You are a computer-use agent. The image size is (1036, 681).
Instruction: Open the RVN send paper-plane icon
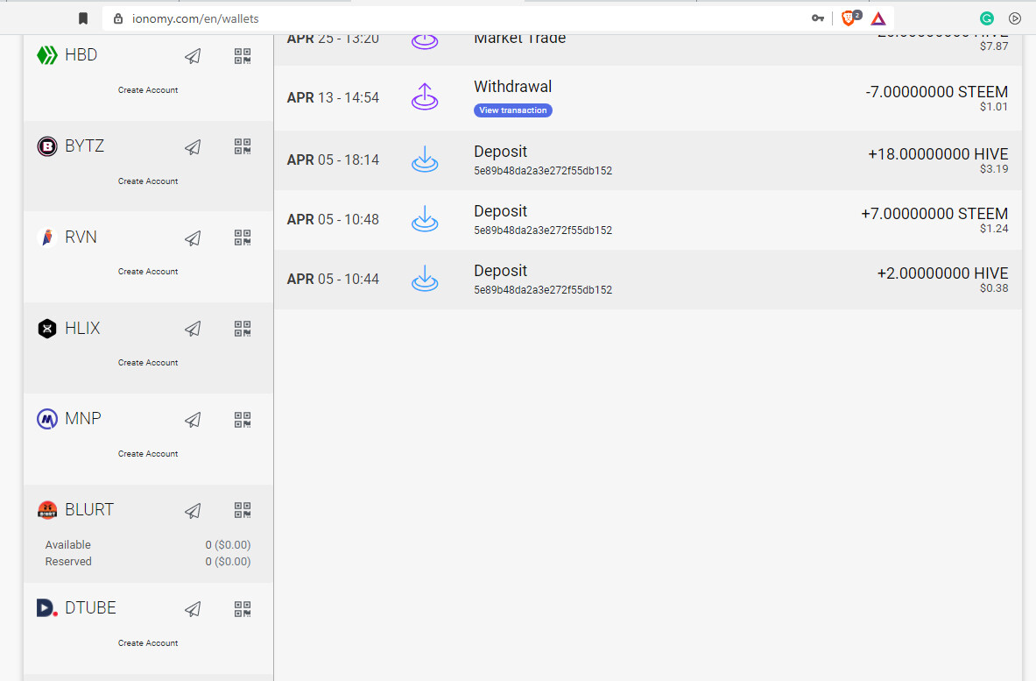[193, 238]
